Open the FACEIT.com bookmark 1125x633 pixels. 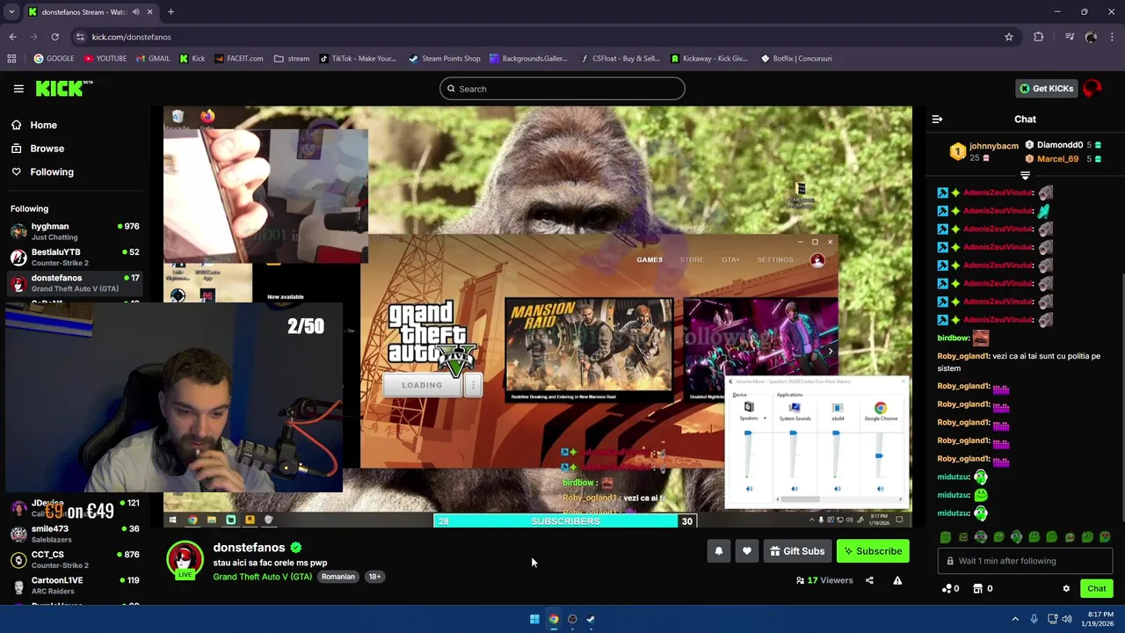click(239, 59)
